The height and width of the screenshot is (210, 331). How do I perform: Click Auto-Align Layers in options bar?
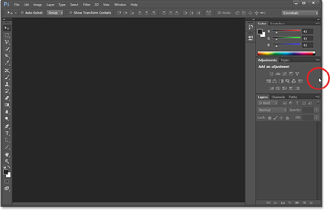[209, 13]
